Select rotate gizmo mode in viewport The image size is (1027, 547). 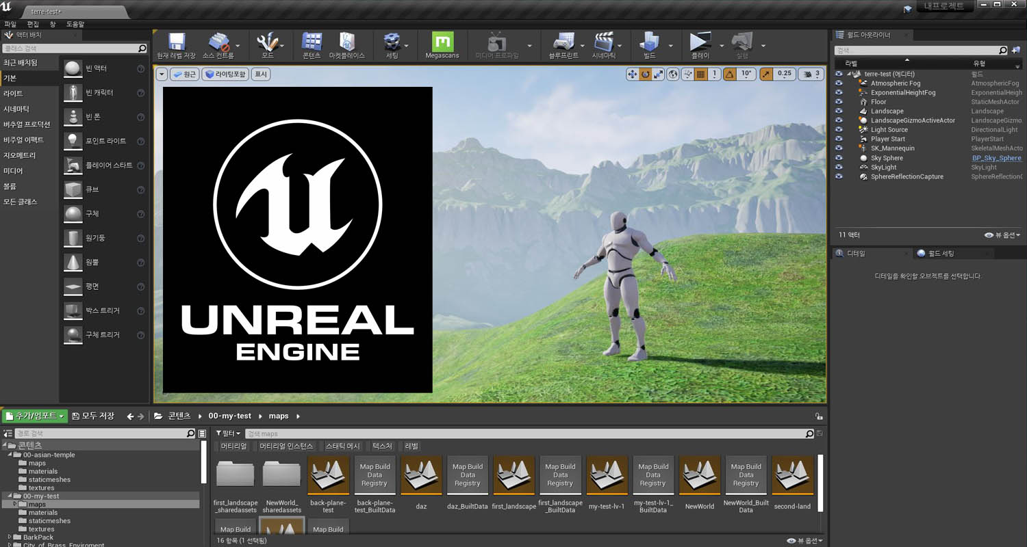(x=645, y=74)
